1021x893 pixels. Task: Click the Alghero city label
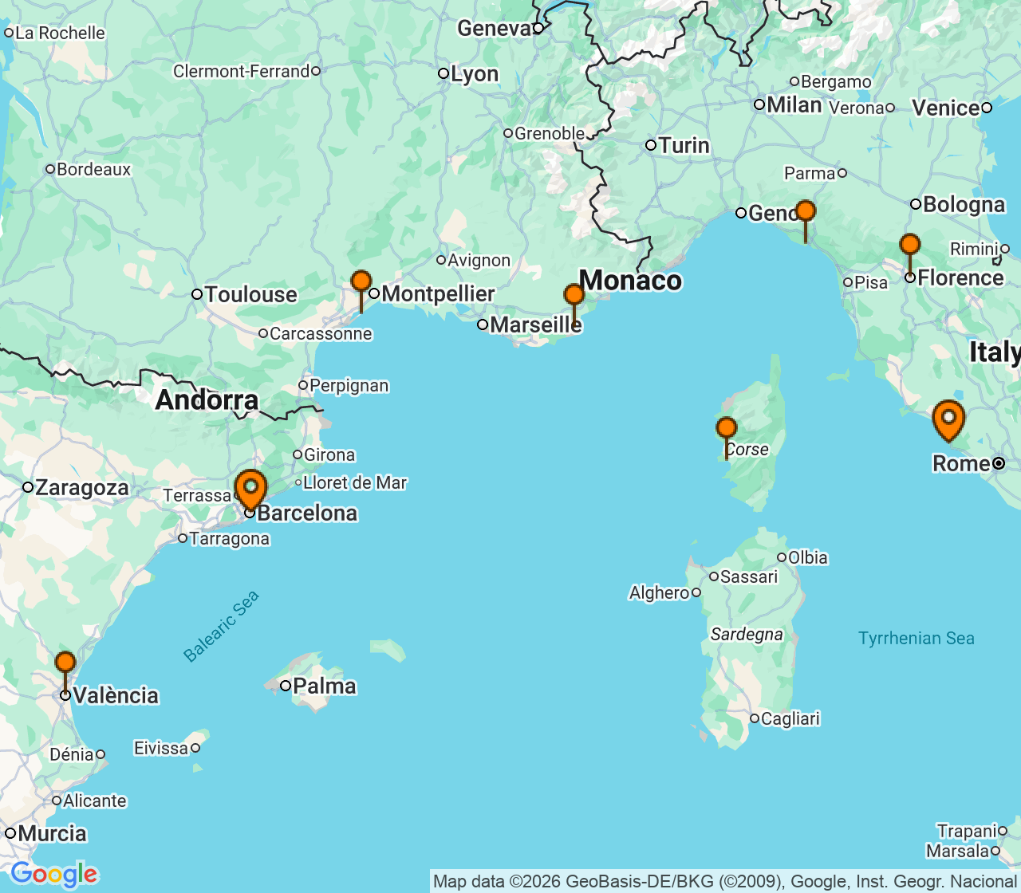[x=659, y=592]
